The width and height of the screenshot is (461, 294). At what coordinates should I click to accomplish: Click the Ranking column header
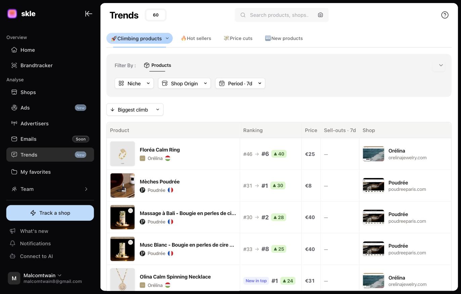pyautogui.click(x=253, y=130)
